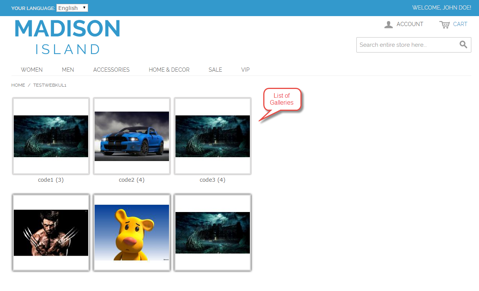Open the Wolverine gallery thumbnail
479x291 pixels.
coord(51,233)
